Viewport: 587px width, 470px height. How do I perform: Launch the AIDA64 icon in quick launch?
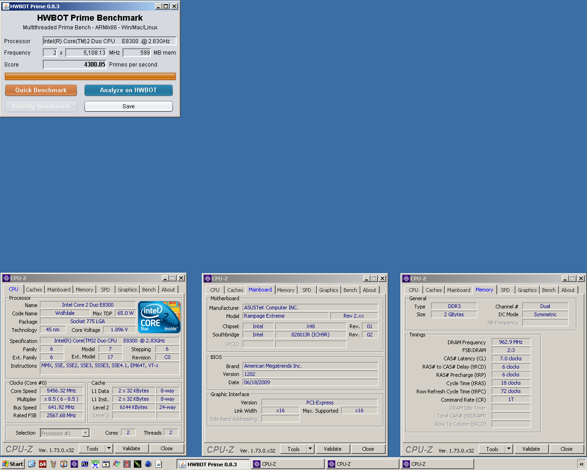[x=43, y=464]
